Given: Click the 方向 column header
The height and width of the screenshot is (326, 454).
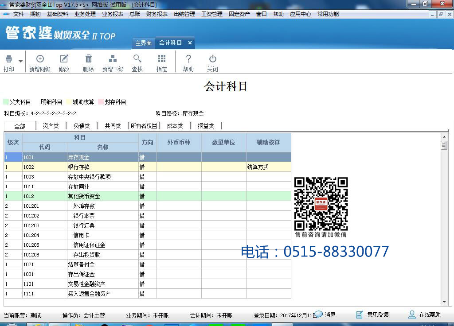Looking at the screenshot, I should click(147, 142).
